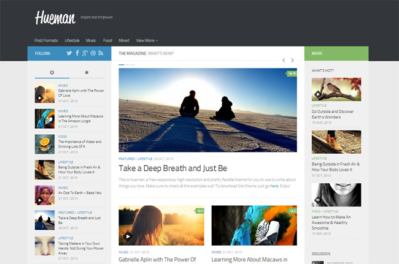Open Learn How to Make An Awesome & Healthy Smoothie
Viewport: 399px width, 264px height.
pos(331,222)
